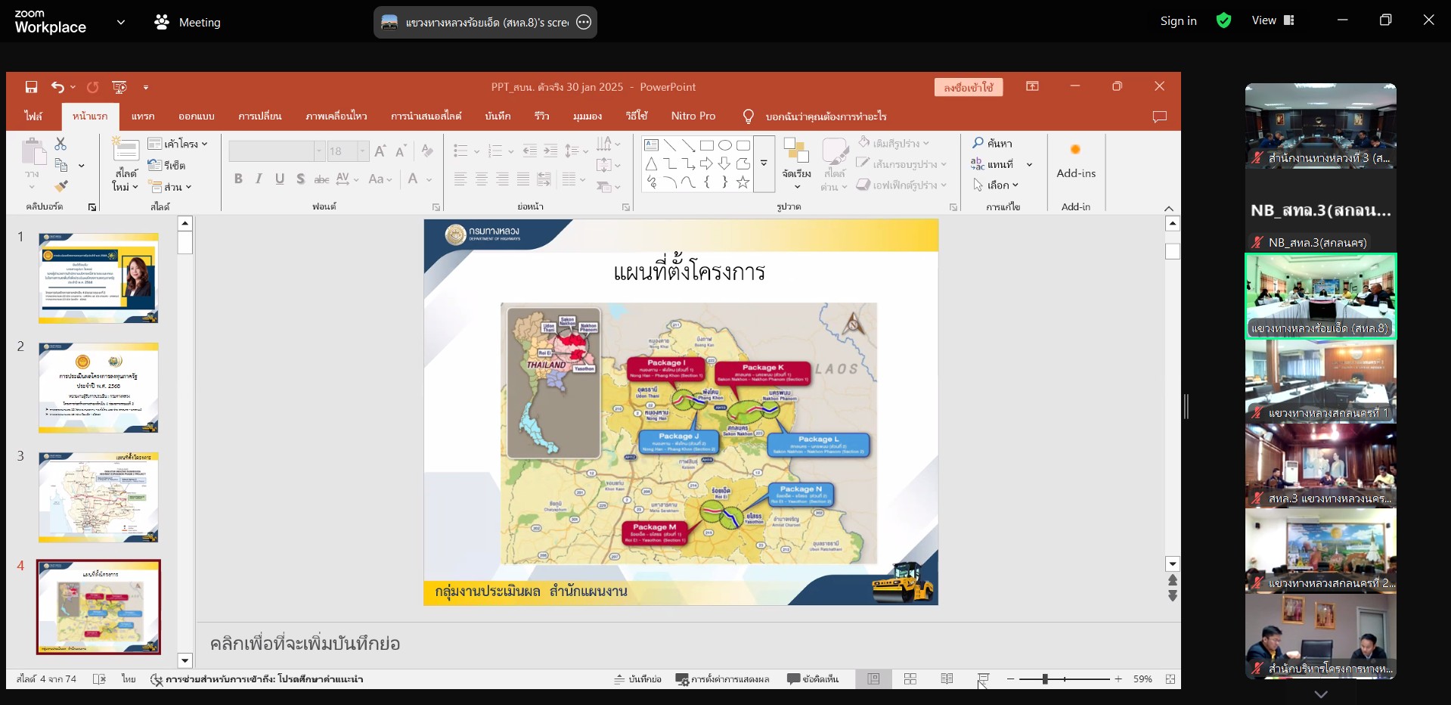Click the fit slide to window icon
1451x705 pixels.
coord(1170,679)
